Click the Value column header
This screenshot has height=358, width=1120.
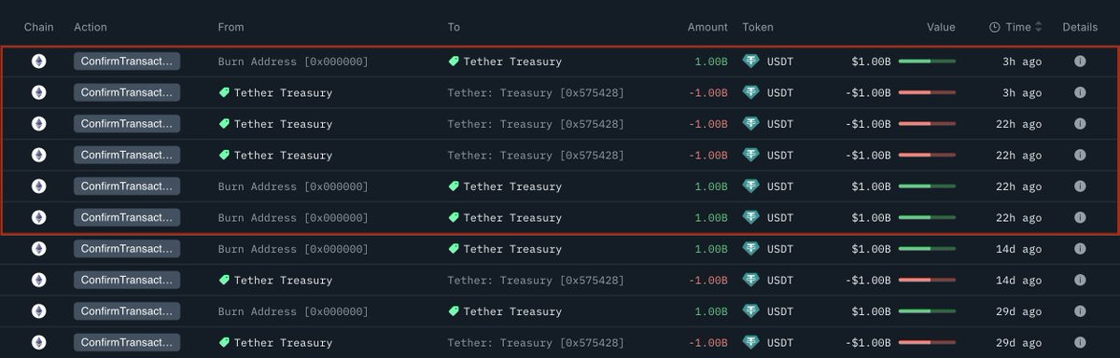click(x=941, y=27)
